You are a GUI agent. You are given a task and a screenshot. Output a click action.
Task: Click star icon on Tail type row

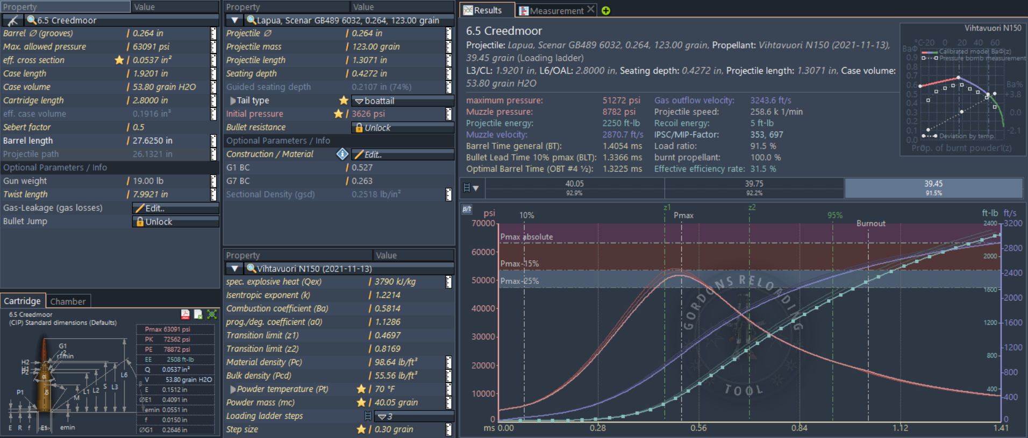344,100
